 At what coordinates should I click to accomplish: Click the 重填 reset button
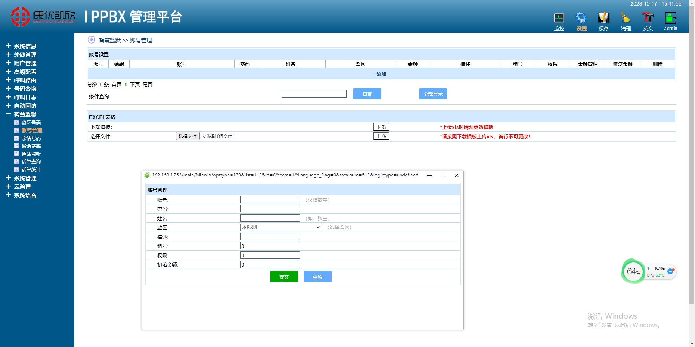pyautogui.click(x=317, y=277)
